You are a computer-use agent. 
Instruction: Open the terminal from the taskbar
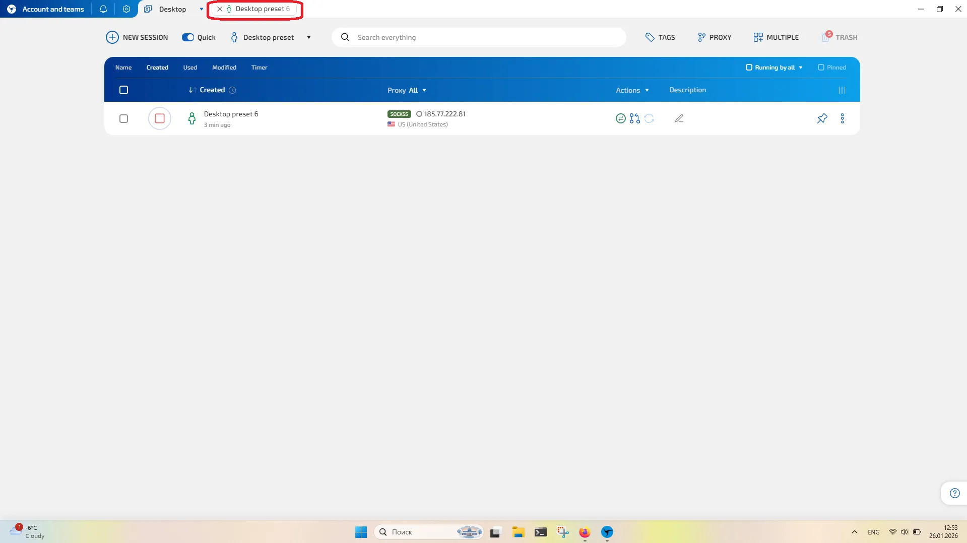click(541, 532)
